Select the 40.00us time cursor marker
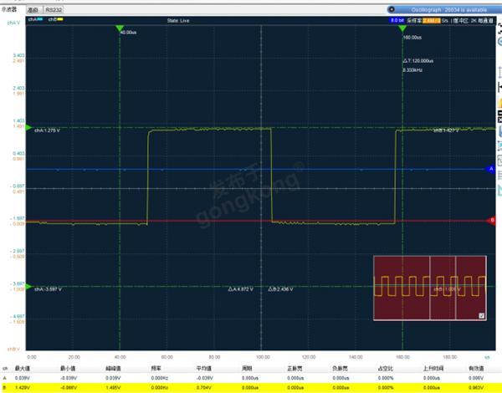The height and width of the screenshot is (393, 502). point(120,28)
